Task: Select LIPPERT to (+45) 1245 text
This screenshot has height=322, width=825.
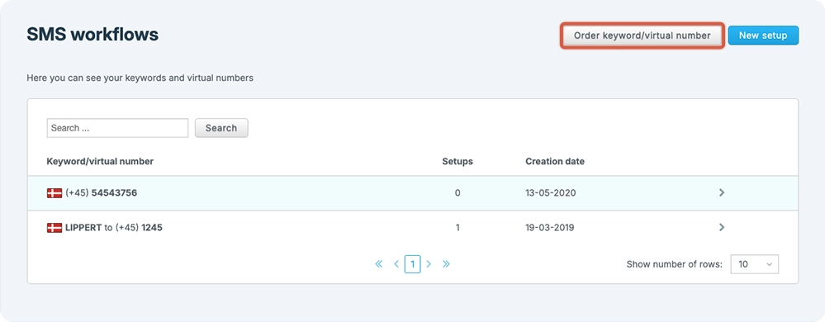Action: pos(114,228)
